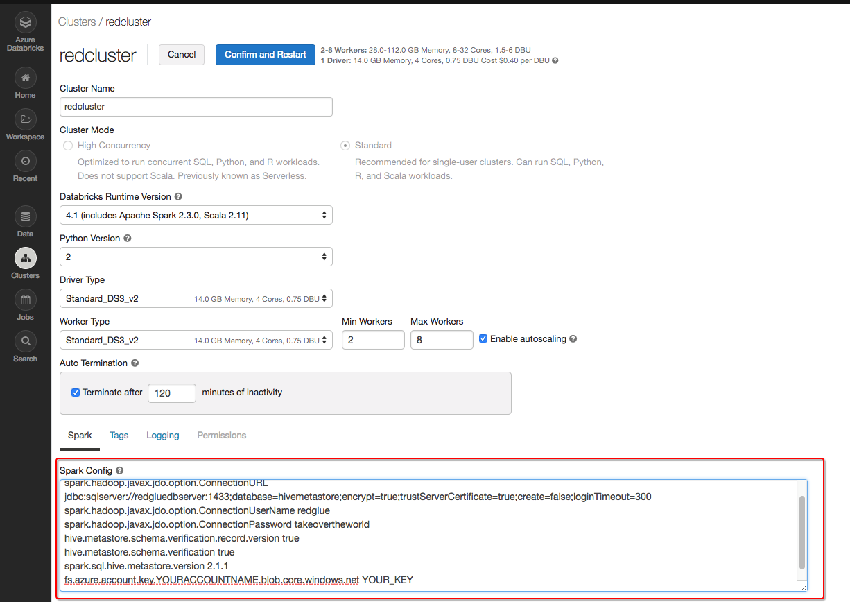
Task: Open the Databricks Runtime Version dropdown
Action: (x=196, y=215)
